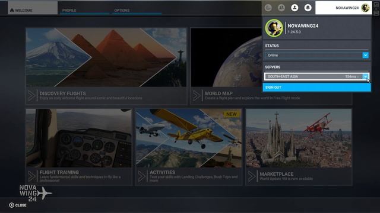Switch to the Options tab
The image size is (380, 213).
pyautogui.click(x=137, y=10)
